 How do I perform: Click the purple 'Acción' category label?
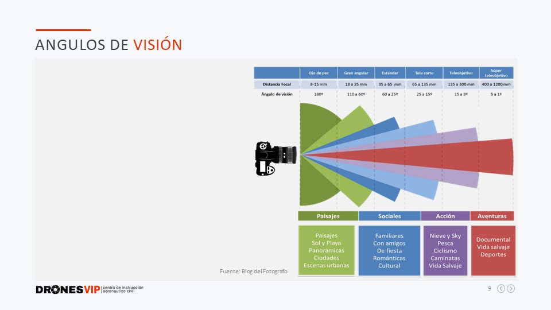pyautogui.click(x=445, y=216)
